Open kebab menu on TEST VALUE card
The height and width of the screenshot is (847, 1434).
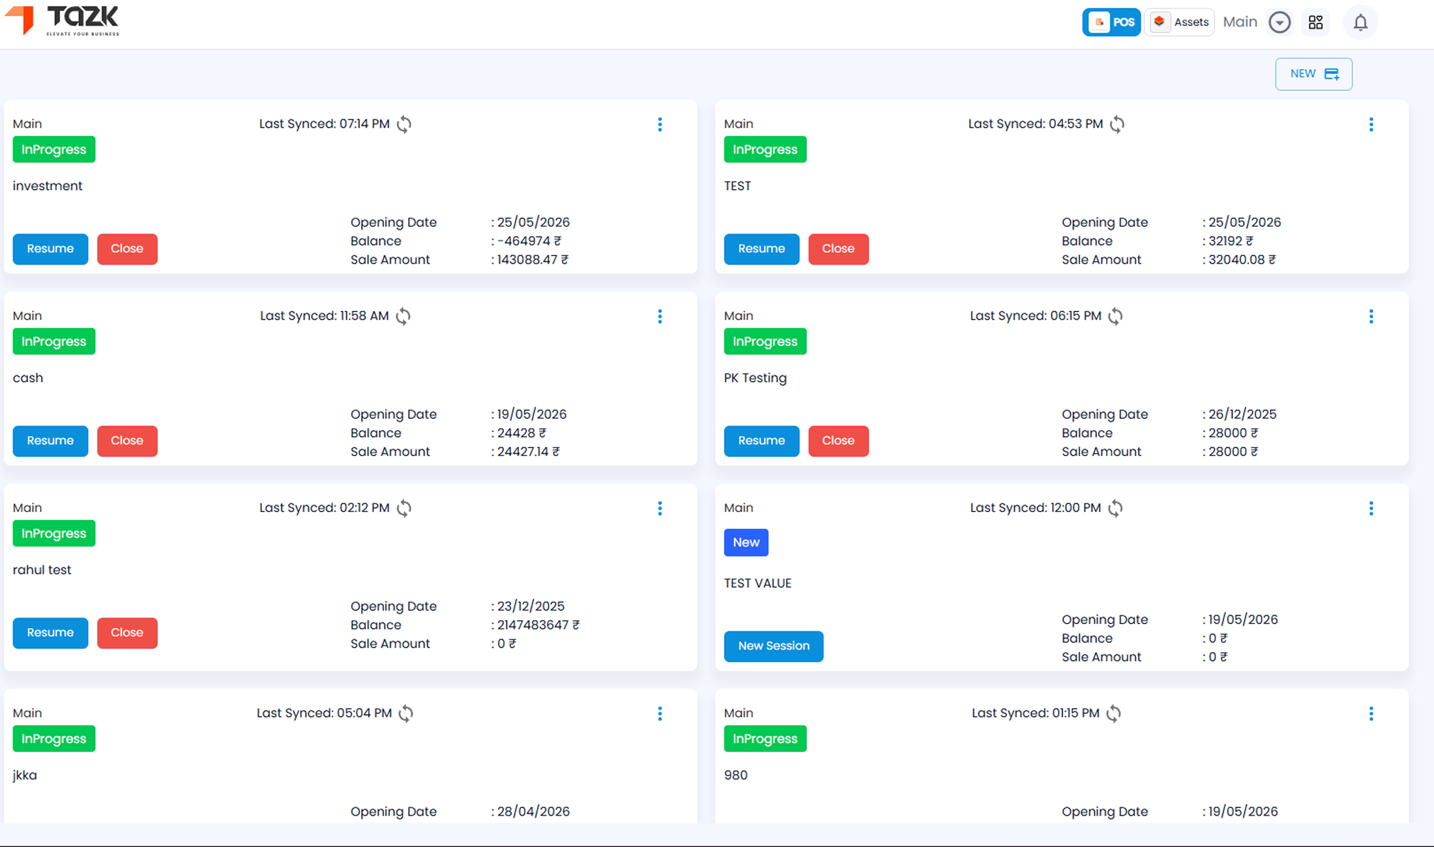pyautogui.click(x=1371, y=508)
